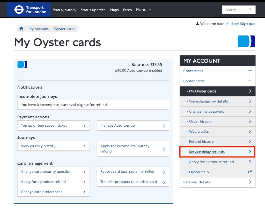This screenshot has width=265, height=208.
Task: Go to My Account breadcrumb
Action: pyautogui.click(x=39, y=29)
